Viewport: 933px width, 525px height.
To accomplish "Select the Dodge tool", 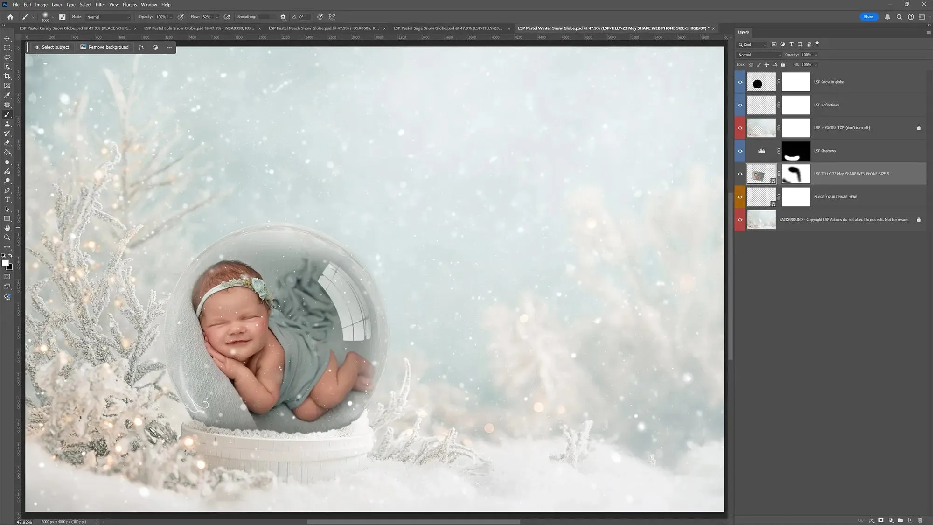I will point(7,181).
